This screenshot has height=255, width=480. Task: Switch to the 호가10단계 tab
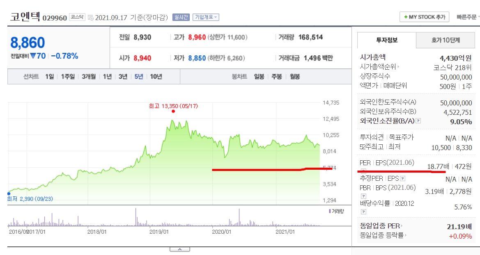click(446, 40)
